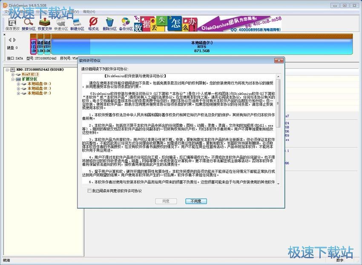Viewport: 362px width, 265px height.
Task: Click the 请仔细阅读下列软件许可协议 prompt text
Action: coord(105,69)
